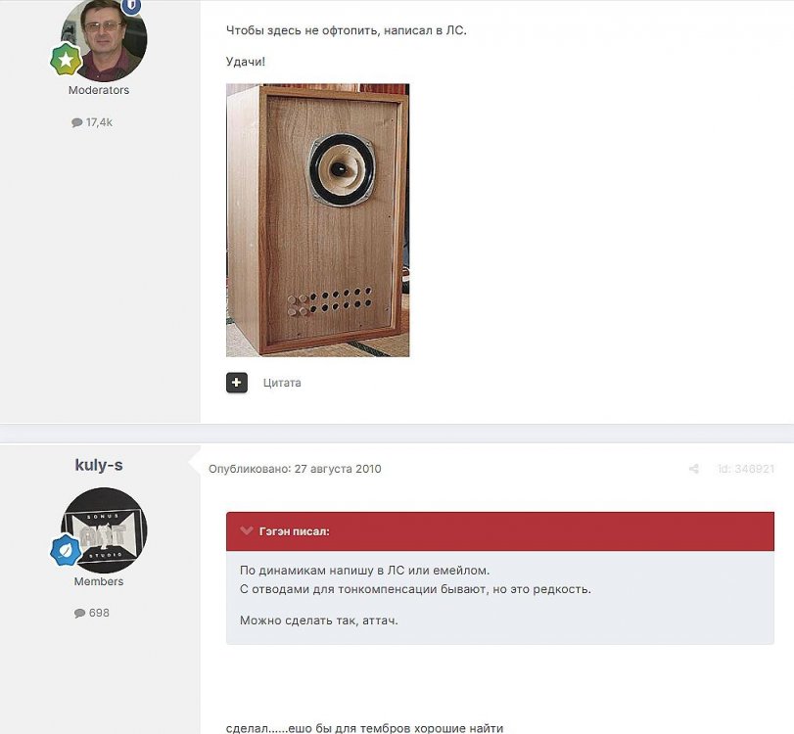Open kuly-s username profile link
This screenshot has width=794, height=734.
click(99, 465)
